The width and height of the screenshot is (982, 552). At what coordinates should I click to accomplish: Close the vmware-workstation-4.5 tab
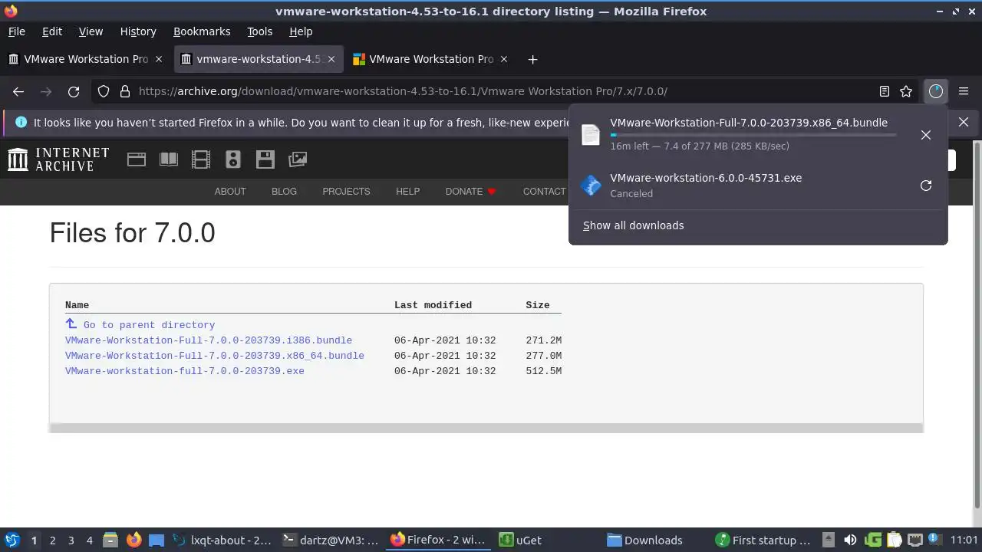click(331, 59)
